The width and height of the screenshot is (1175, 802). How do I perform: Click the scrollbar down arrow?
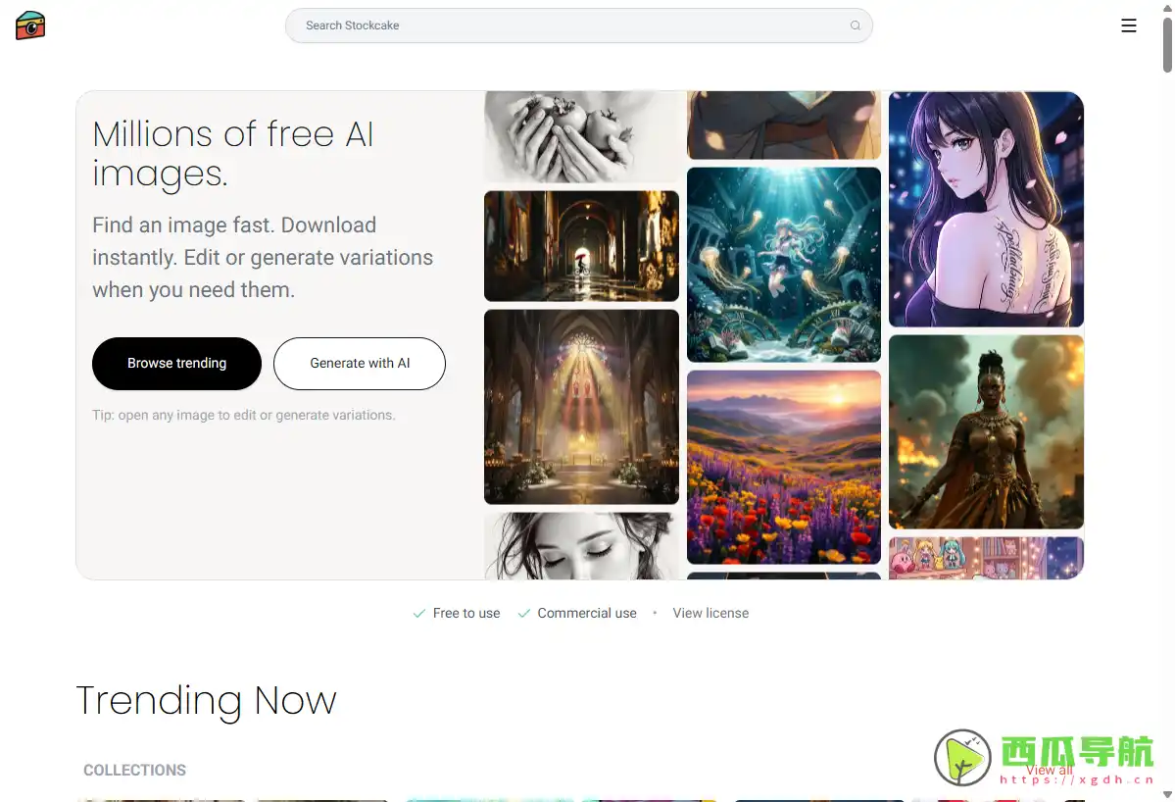pyautogui.click(x=1167, y=794)
